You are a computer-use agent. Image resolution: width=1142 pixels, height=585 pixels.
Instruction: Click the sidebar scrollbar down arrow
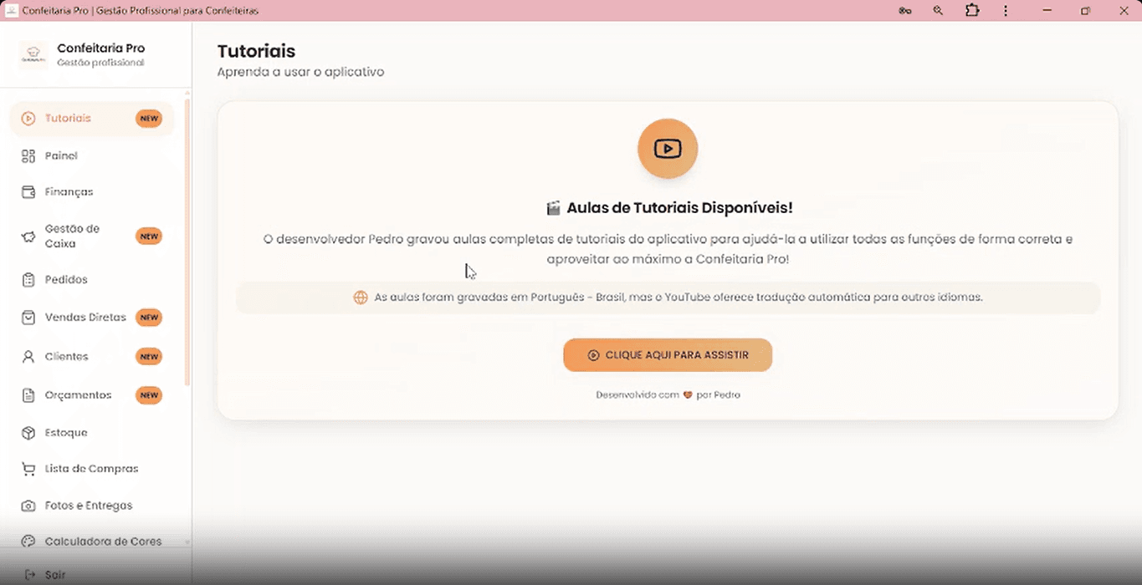[187, 542]
